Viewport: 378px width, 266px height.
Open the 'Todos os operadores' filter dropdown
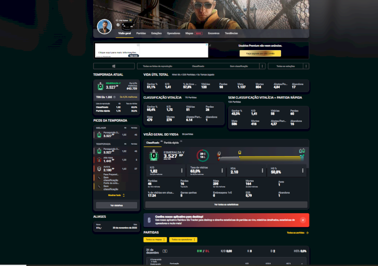click(183, 240)
